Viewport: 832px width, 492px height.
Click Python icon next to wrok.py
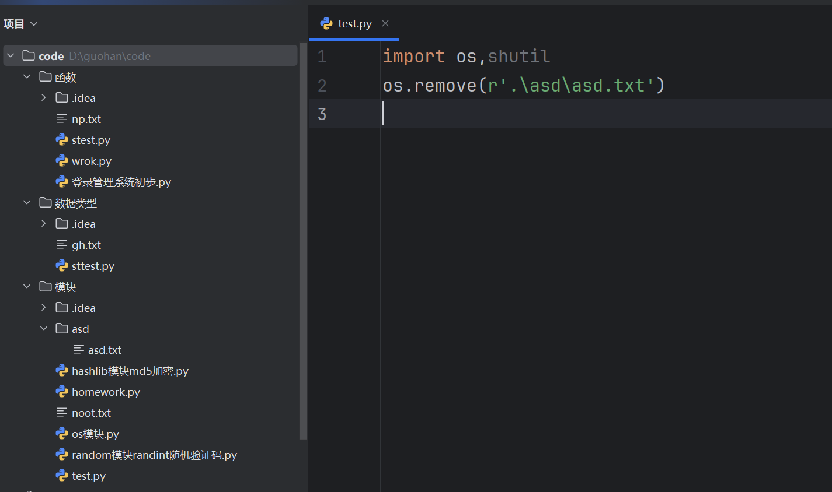tap(62, 161)
